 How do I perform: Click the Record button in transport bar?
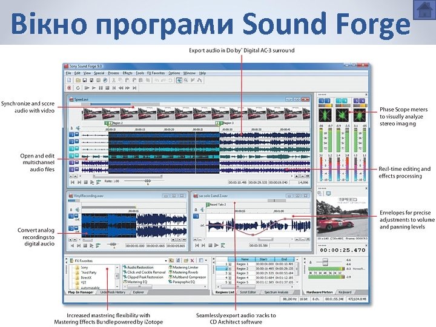click(x=69, y=88)
